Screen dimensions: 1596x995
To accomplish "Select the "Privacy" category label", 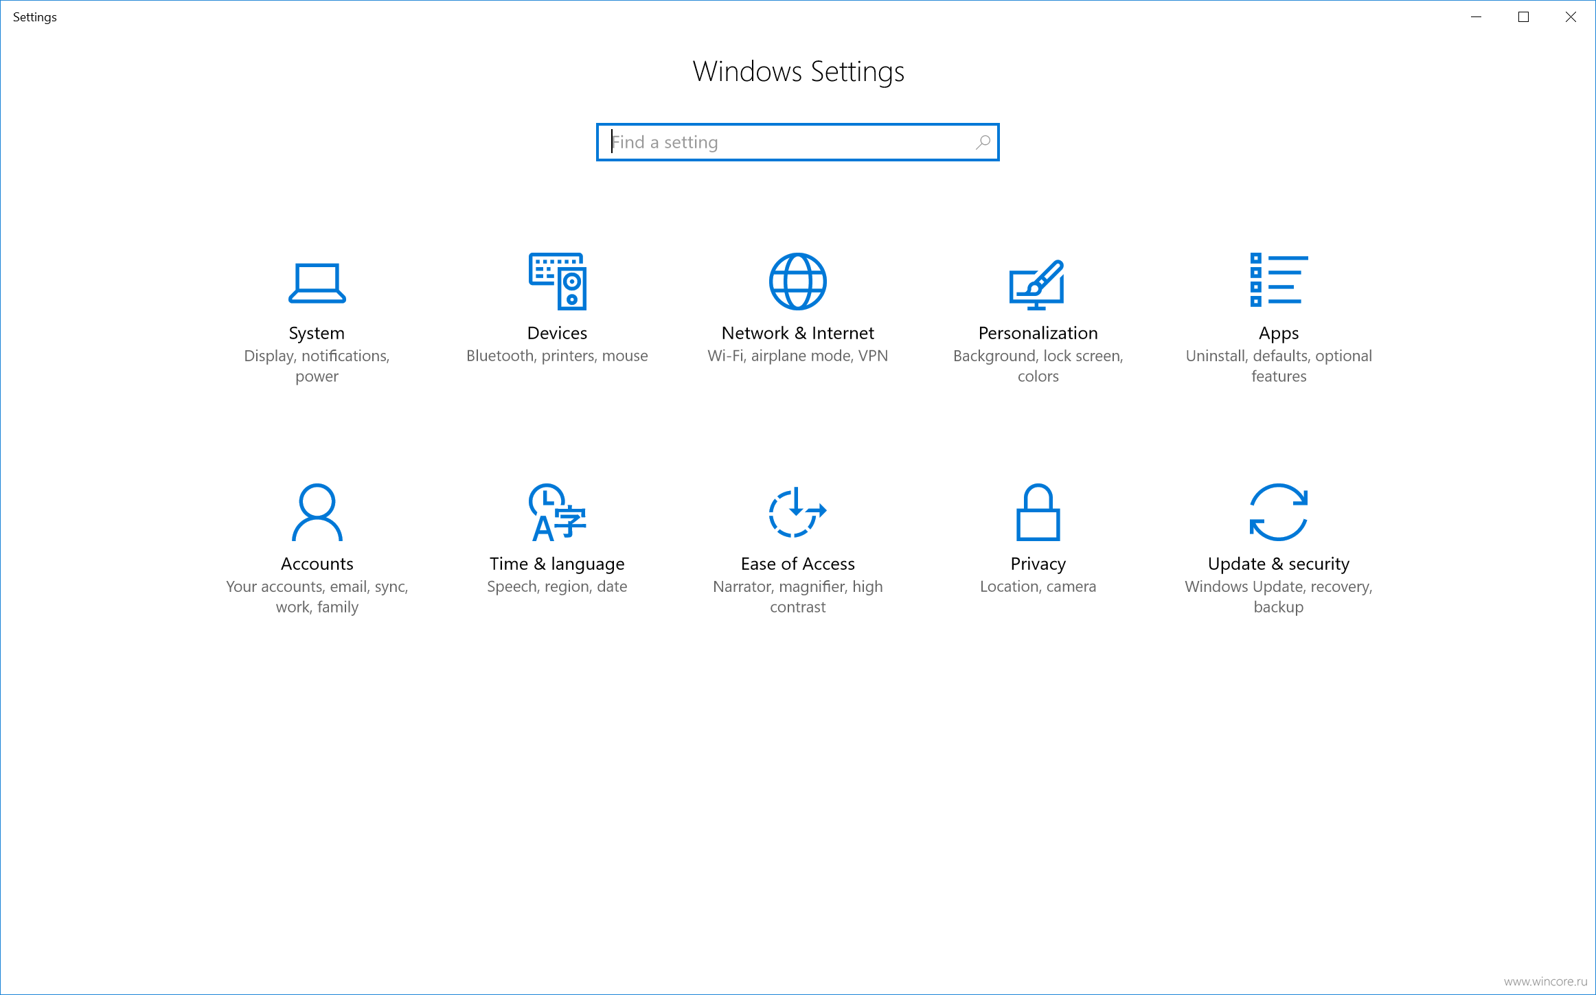I will [1038, 564].
